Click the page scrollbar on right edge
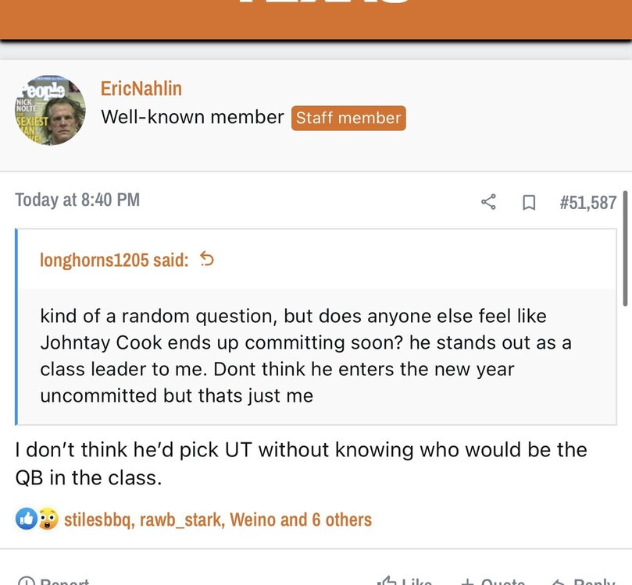The width and height of the screenshot is (632, 585). point(625,250)
